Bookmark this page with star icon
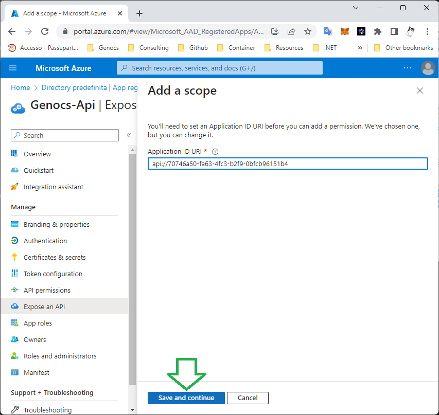 click(x=308, y=31)
